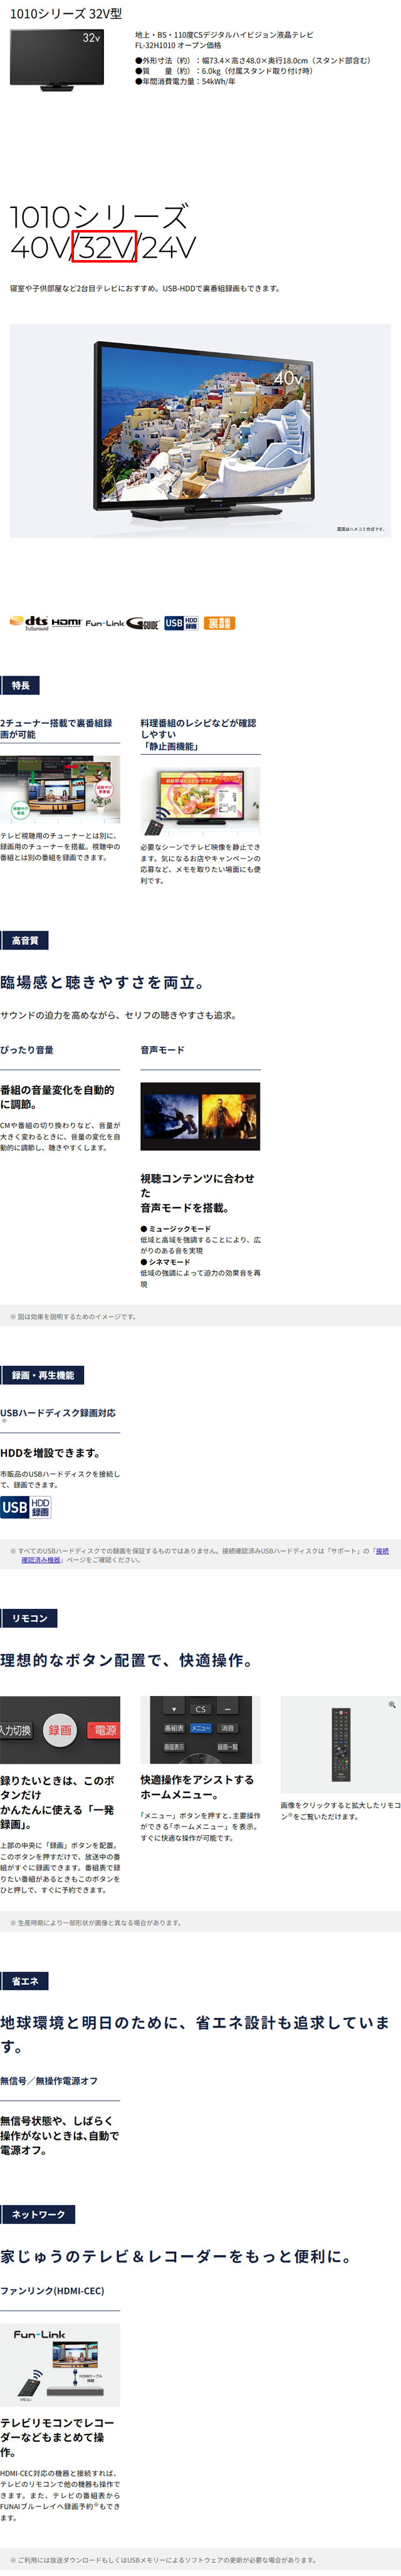Enlarge the full remote control image
The width and height of the screenshot is (401, 2576).
[x=340, y=1745]
